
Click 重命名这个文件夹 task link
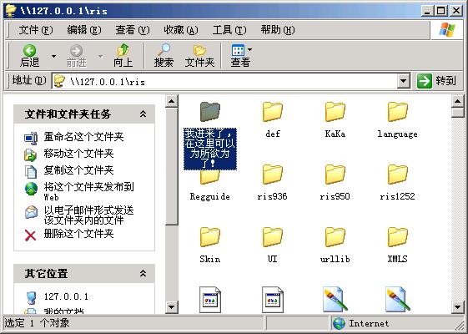[83, 137]
